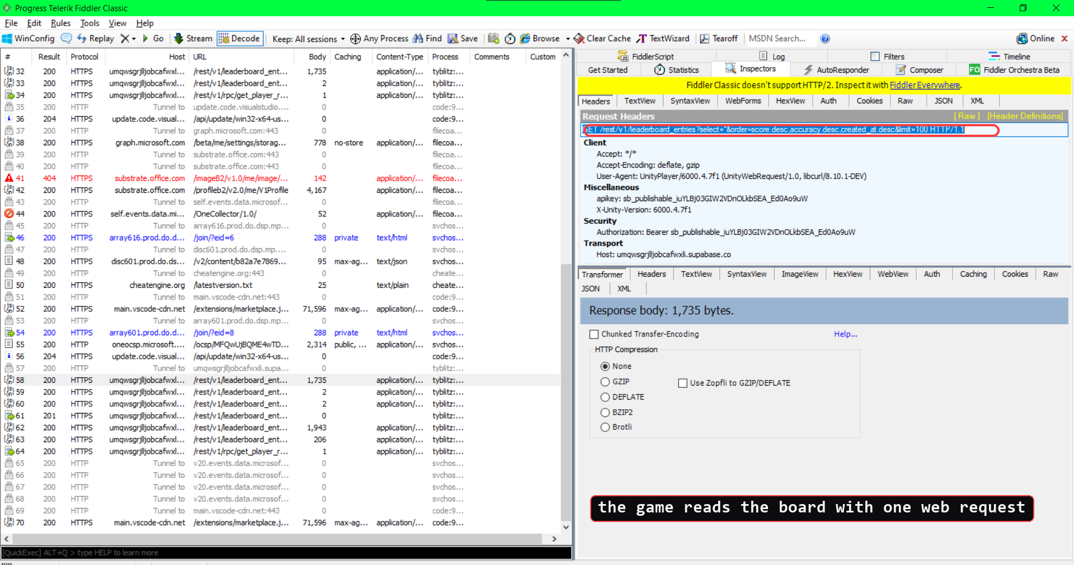Click the Go resume button
Viewport: 1074px width, 565px height.
tap(153, 39)
